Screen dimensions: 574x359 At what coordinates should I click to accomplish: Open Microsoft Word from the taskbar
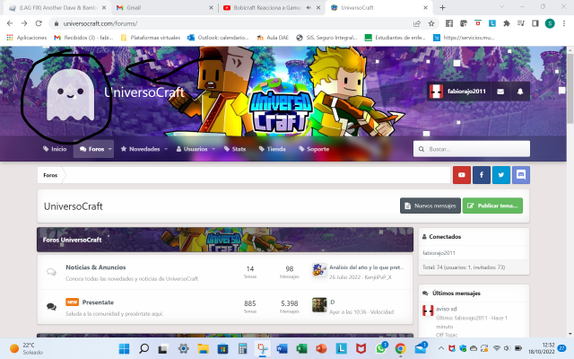pos(282,348)
